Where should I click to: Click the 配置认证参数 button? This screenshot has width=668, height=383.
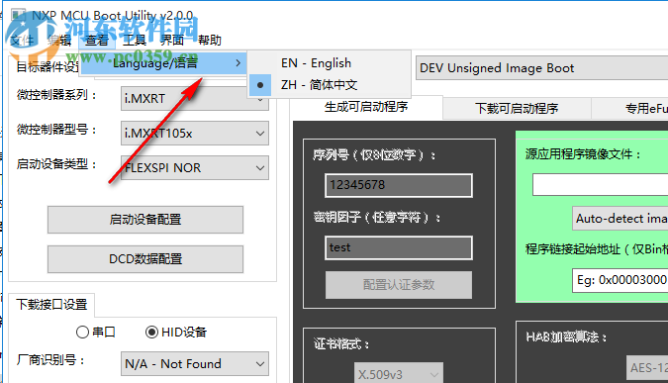coord(399,285)
